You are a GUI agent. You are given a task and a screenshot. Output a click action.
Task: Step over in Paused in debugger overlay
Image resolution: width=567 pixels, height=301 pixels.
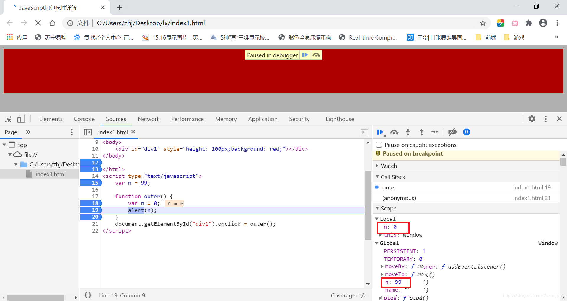click(x=316, y=55)
